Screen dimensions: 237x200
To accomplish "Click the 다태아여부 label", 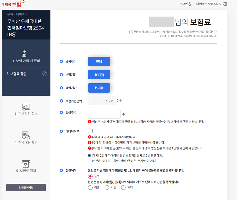I will coord(72,131).
